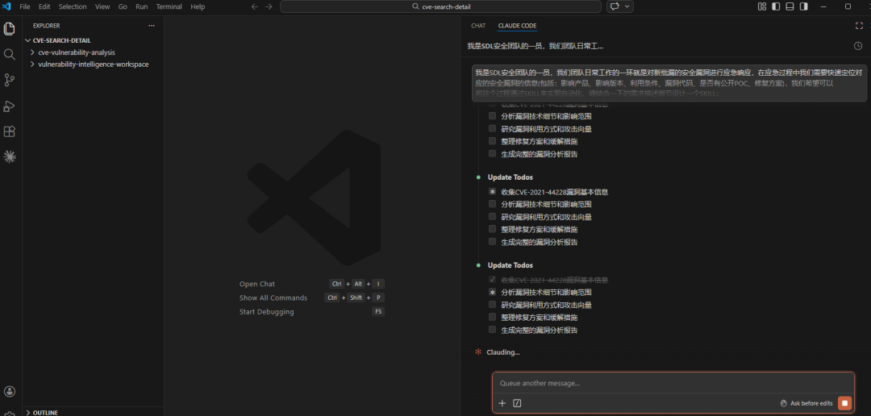This screenshot has height=416, width=871.
Task: Open the Help menu
Action: (x=198, y=6)
